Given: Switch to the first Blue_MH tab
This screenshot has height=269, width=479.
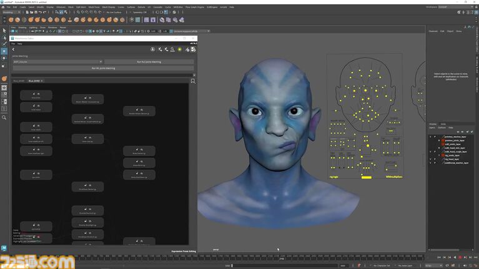Looking at the screenshot, I should [19, 81].
